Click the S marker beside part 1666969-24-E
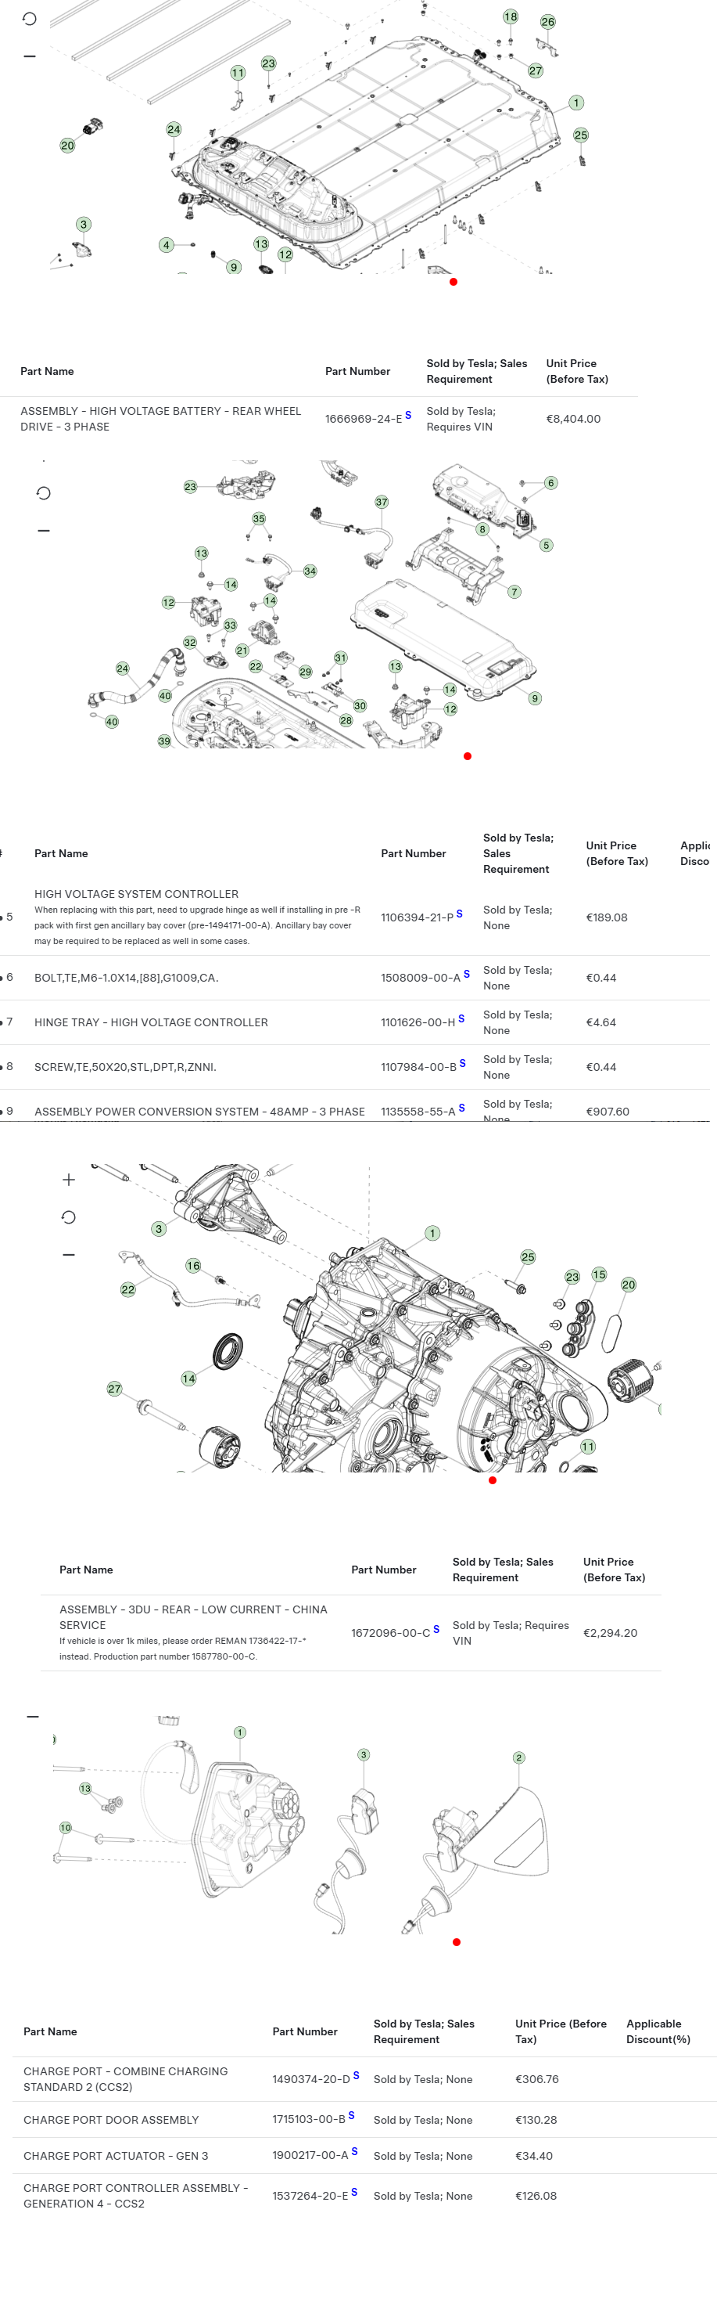This screenshot has height=2314, width=717. [408, 415]
